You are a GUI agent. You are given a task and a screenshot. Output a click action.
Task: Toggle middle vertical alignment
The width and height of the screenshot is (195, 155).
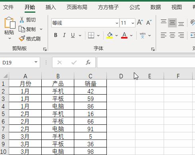[x=172, y=23]
